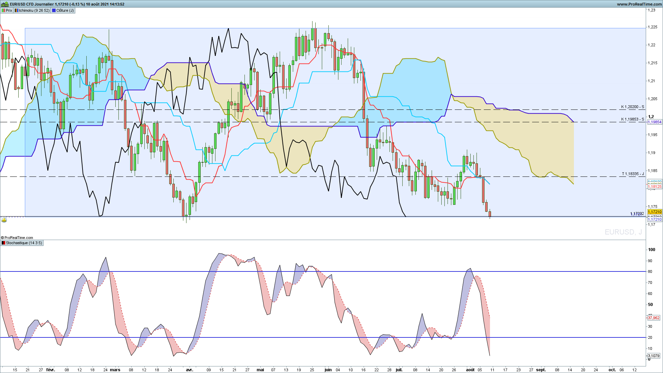This screenshot has height=373, width=663.
Task: Select the K 1,19853 - S line label
Action: coord(632,119)
